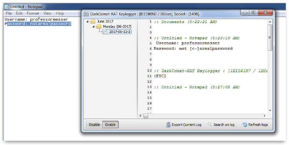Open the Edit menu in Notepad

19,13
